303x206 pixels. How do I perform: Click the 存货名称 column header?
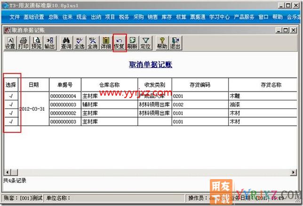tap(263, 84)
